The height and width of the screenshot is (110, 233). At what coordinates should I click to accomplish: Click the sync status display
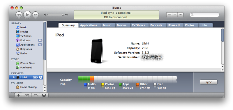[x=116, y=15]
